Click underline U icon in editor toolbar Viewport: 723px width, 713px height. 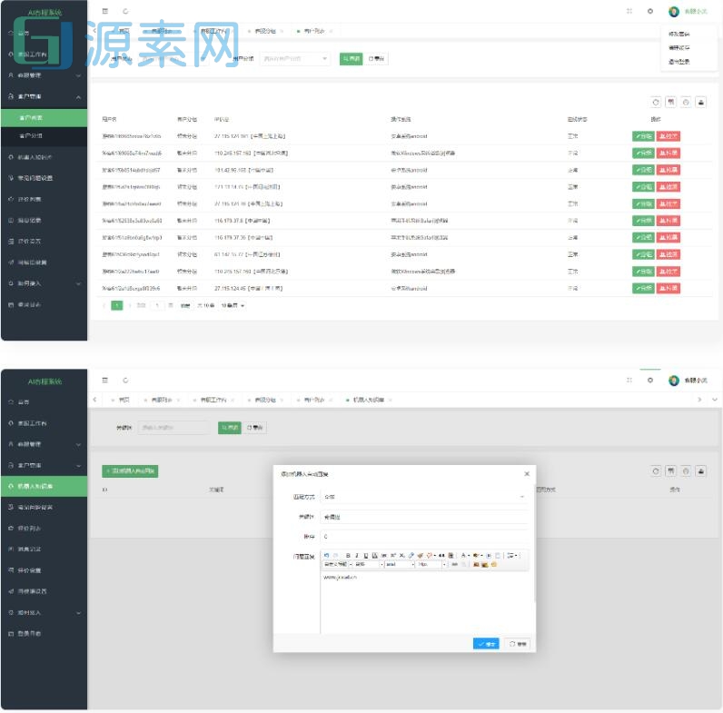[x=366, y=555]
